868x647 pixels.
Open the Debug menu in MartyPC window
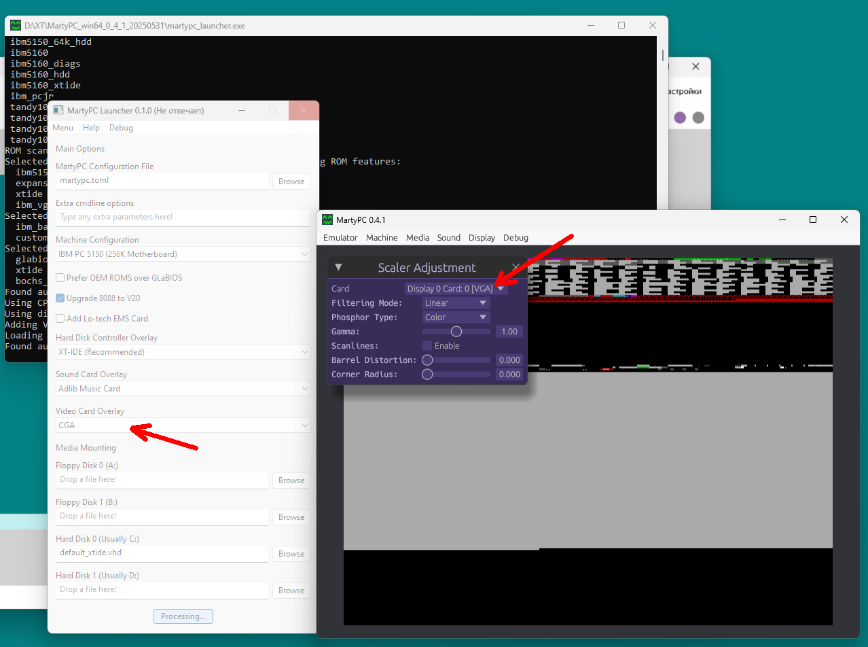tap(516, 238)
